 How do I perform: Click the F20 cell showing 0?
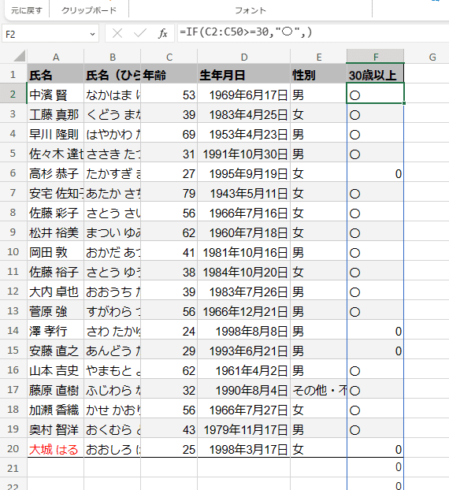pyautogui.click(x=375, y=448)
